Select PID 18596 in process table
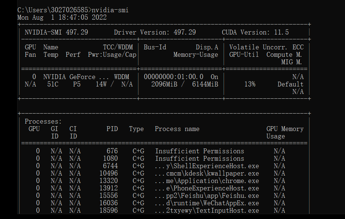The width and height of the screenshot is (345, 219). [x=109, y=211]
